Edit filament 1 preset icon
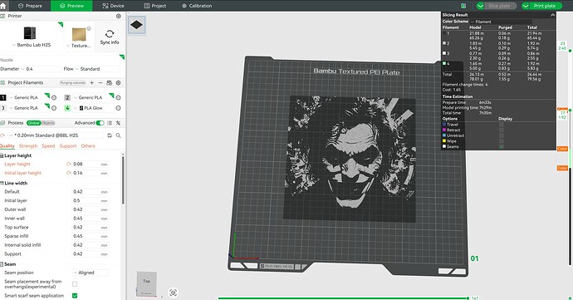This screenshot has width=573, height=300. click(x=54, y=98)
